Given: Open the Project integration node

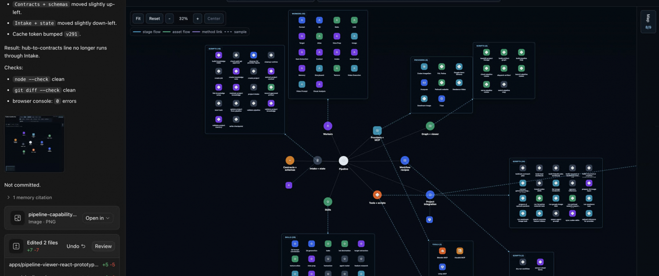Looking at the screenshot, I should 430,195.
